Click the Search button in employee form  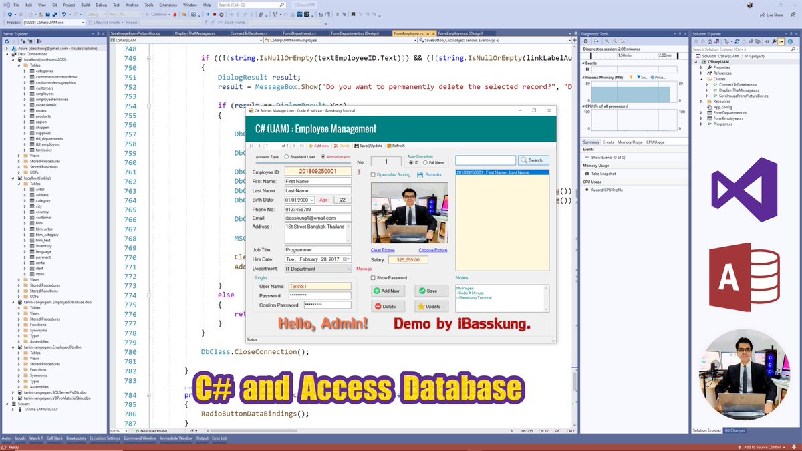534,160
